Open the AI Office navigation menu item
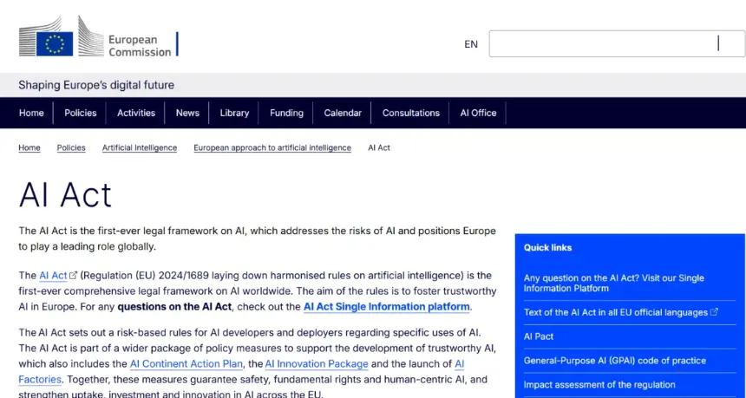The width and height of the screenshot is (746, 398). (x=478, y=113)
